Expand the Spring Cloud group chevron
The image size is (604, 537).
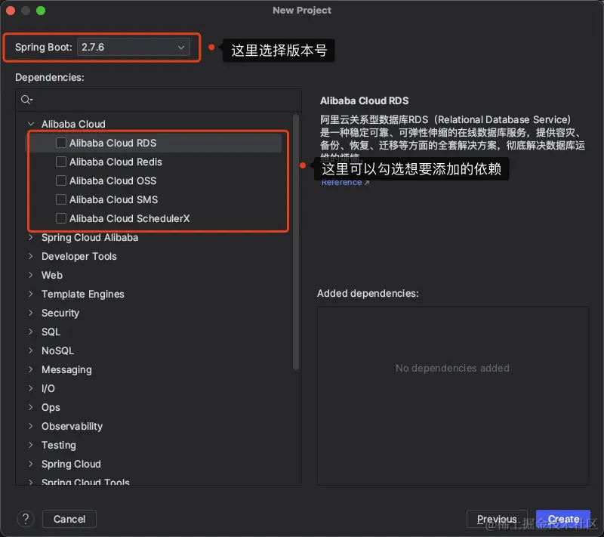point(31,464)
